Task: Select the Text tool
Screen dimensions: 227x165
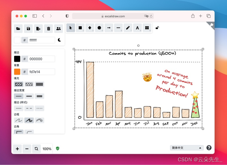Action: pos(137,28)
